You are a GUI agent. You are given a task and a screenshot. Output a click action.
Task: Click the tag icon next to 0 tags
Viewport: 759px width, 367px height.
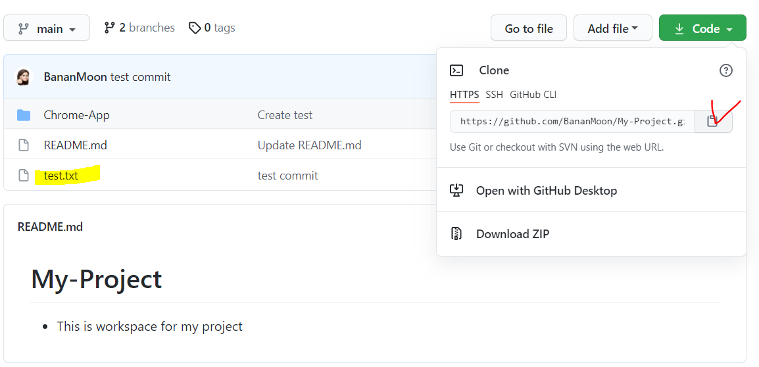point(195,28)
